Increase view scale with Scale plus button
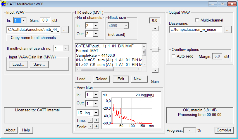This screenshot has height=139, width=238. (96, 126)
